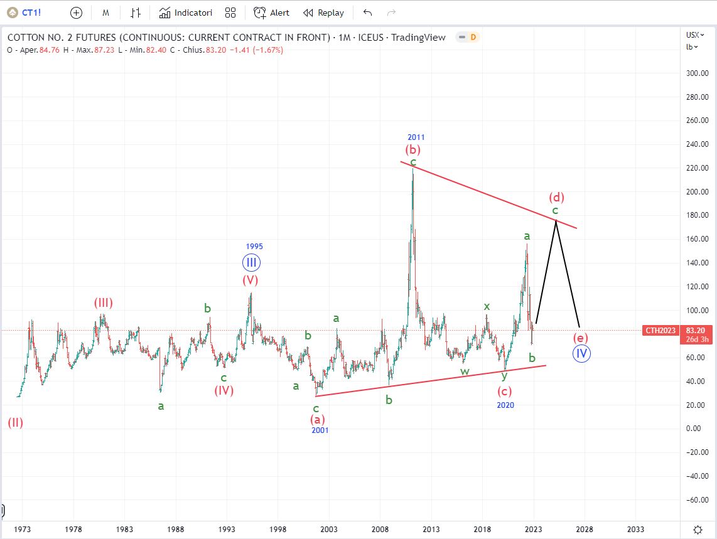This screenshot has width=717, height=539.
Task: Click the −60.00 price axis level
Action: tap(697, 499)
